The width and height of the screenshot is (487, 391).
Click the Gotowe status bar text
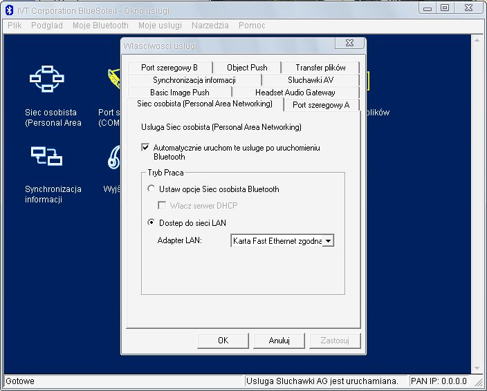[x=20, y=381]
